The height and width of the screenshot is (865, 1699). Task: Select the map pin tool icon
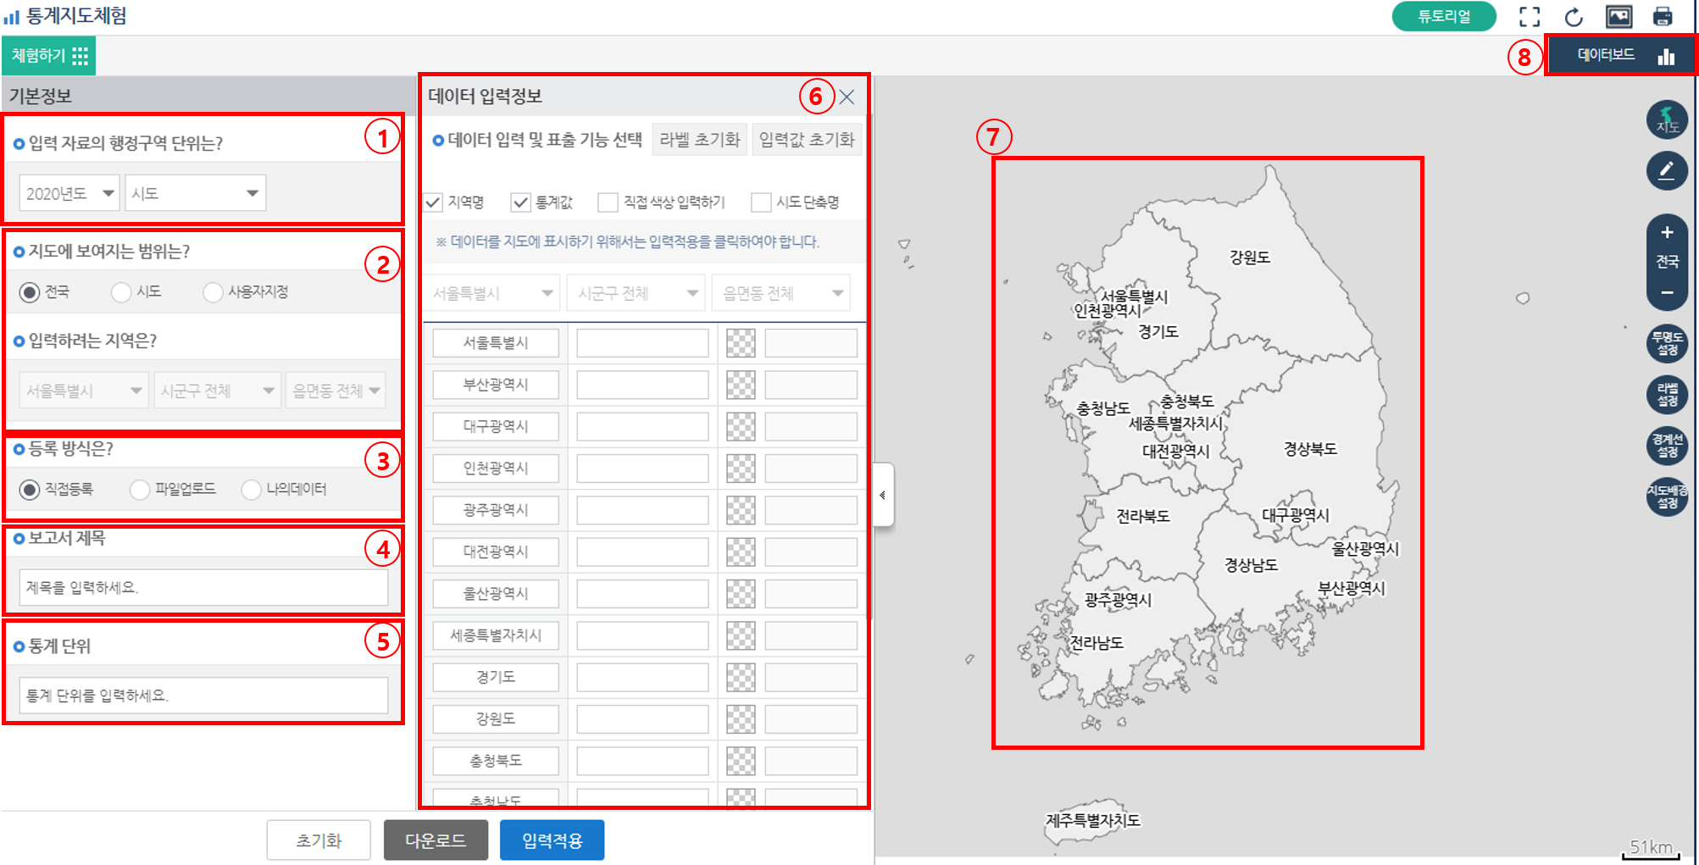(x=1666, y=119)
